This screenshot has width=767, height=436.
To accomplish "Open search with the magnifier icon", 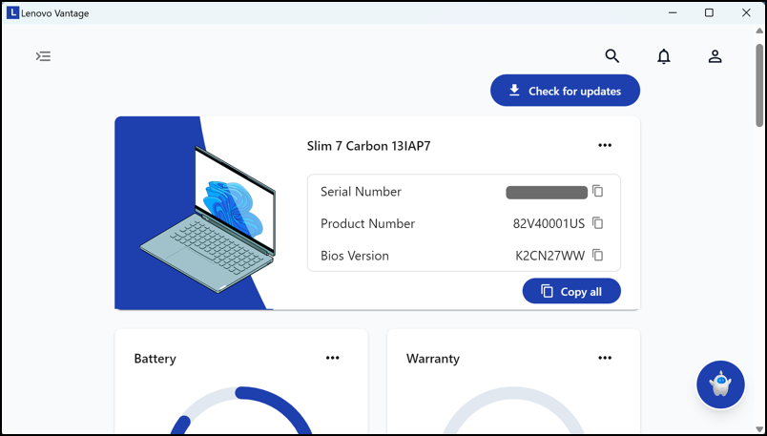I will [612, 56].
